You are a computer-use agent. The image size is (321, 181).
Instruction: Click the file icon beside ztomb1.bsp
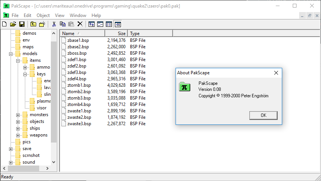(64, 85)
